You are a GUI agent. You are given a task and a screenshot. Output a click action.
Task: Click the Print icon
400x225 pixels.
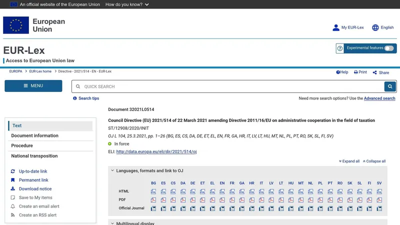(356, 72)
